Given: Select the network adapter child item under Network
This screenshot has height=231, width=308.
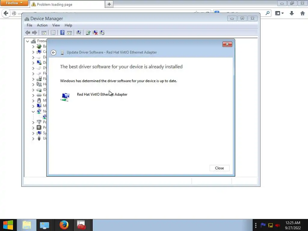Looking at the screenshot, I should [x=45, y=116].
